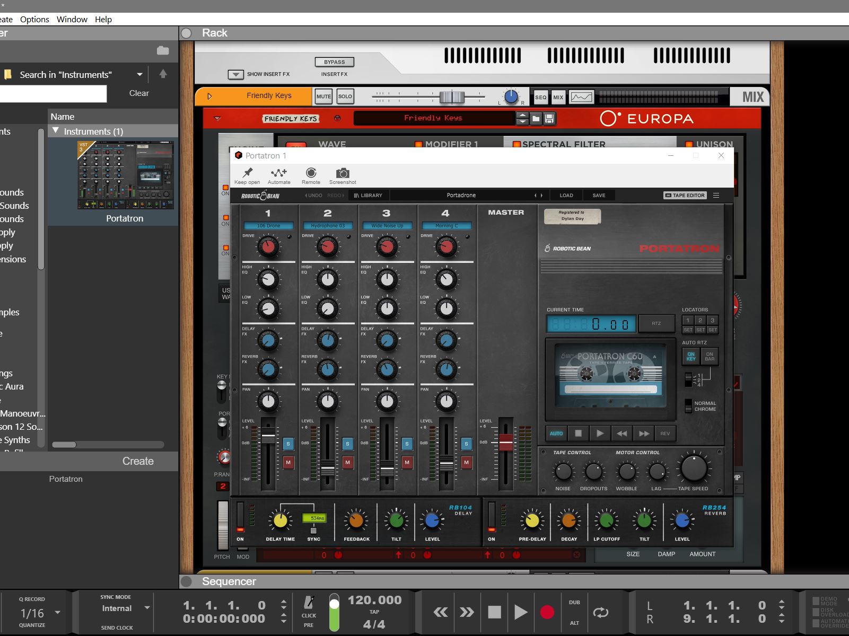Expand Show Insert FX section
849x636 pixels.
click(235, 74)
